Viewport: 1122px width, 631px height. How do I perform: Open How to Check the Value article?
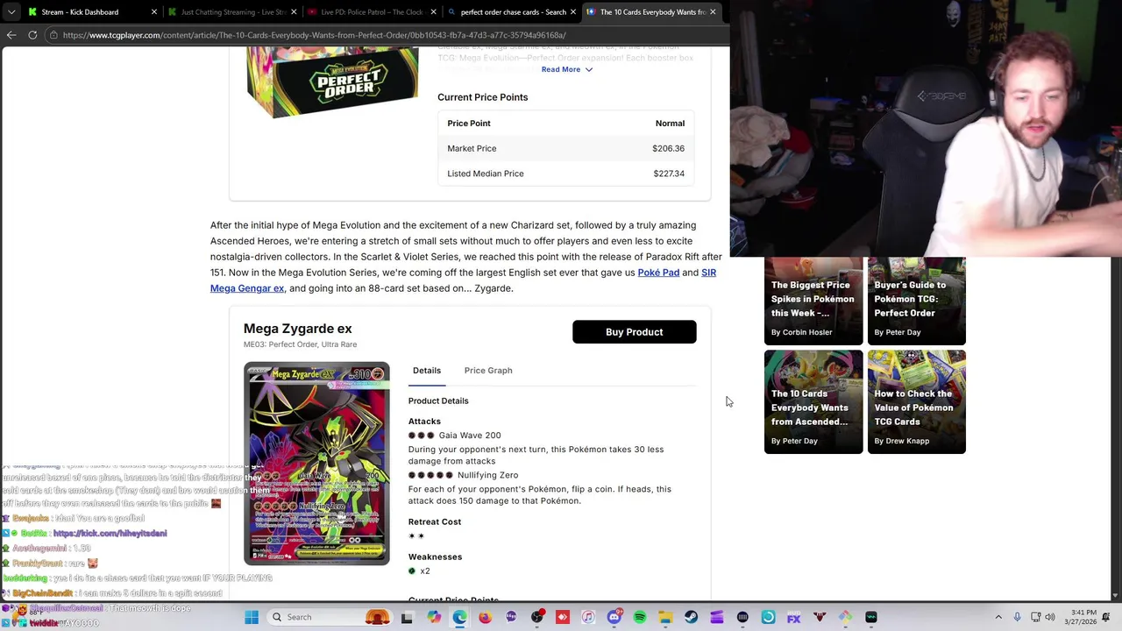coord(916,402)
